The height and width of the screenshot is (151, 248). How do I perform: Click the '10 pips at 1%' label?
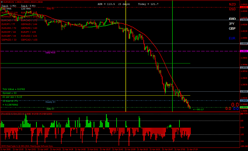point(10,101)
